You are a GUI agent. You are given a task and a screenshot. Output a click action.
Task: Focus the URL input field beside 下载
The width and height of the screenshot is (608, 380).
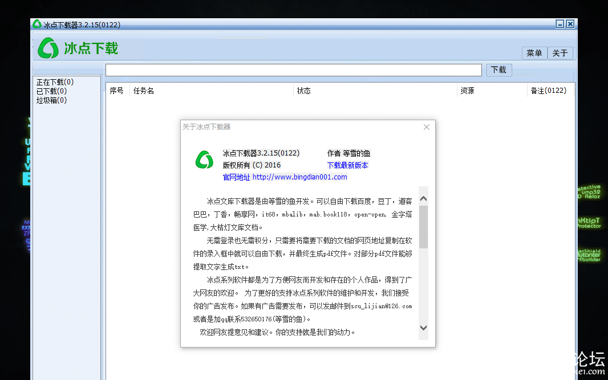(294, 70)
